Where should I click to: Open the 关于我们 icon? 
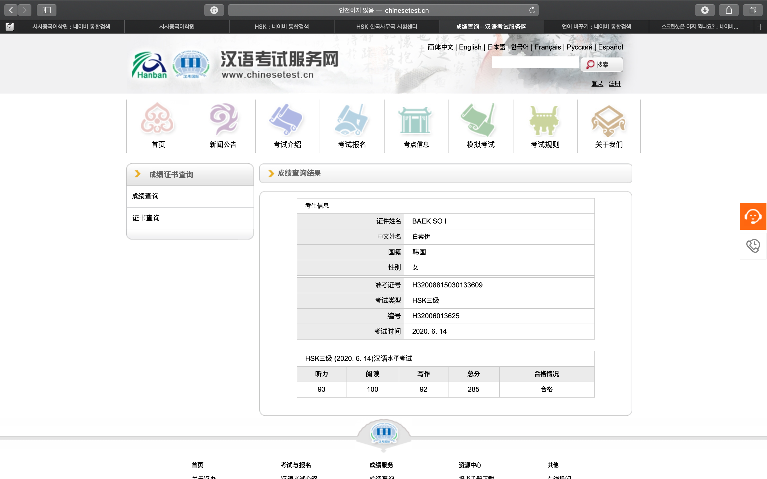[609, 121]
